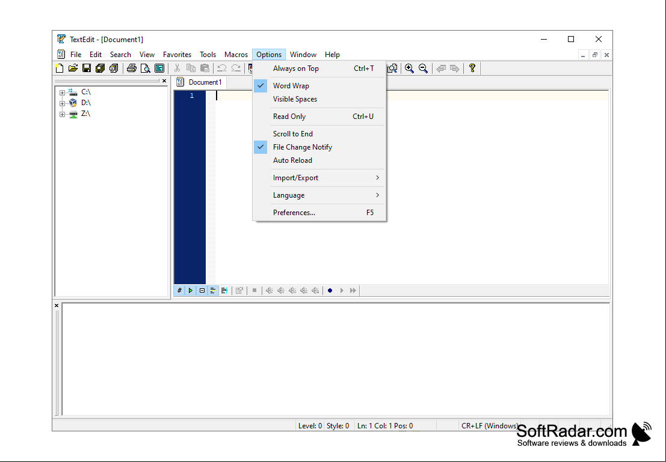Image resolution: width=666 pixels, height=462 pixels.
Task: Open the Search menu
Action: [120, 55]
